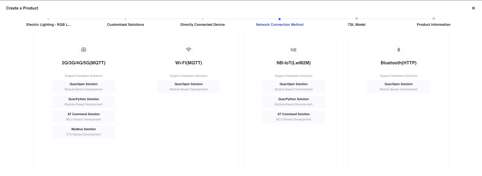Screen dimensions: 482x176
Task: Select the Network Connection Method step
Action: [280, 25]
